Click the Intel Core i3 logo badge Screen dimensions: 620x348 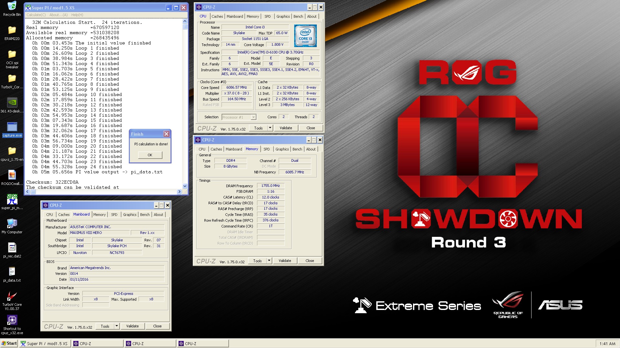(x=305, y=36)
